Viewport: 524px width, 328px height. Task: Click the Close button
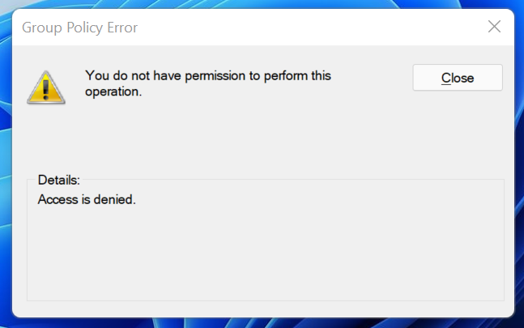(458, 78)
